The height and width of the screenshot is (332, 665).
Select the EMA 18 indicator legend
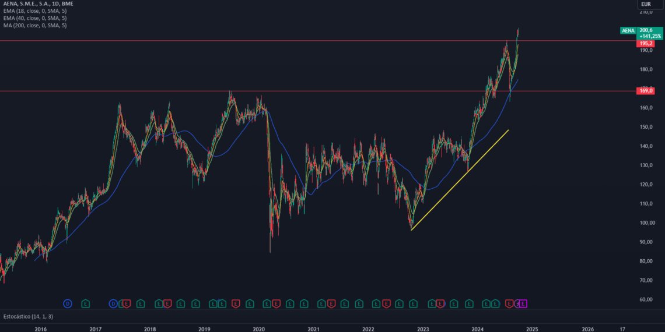[x=35, y=11]
